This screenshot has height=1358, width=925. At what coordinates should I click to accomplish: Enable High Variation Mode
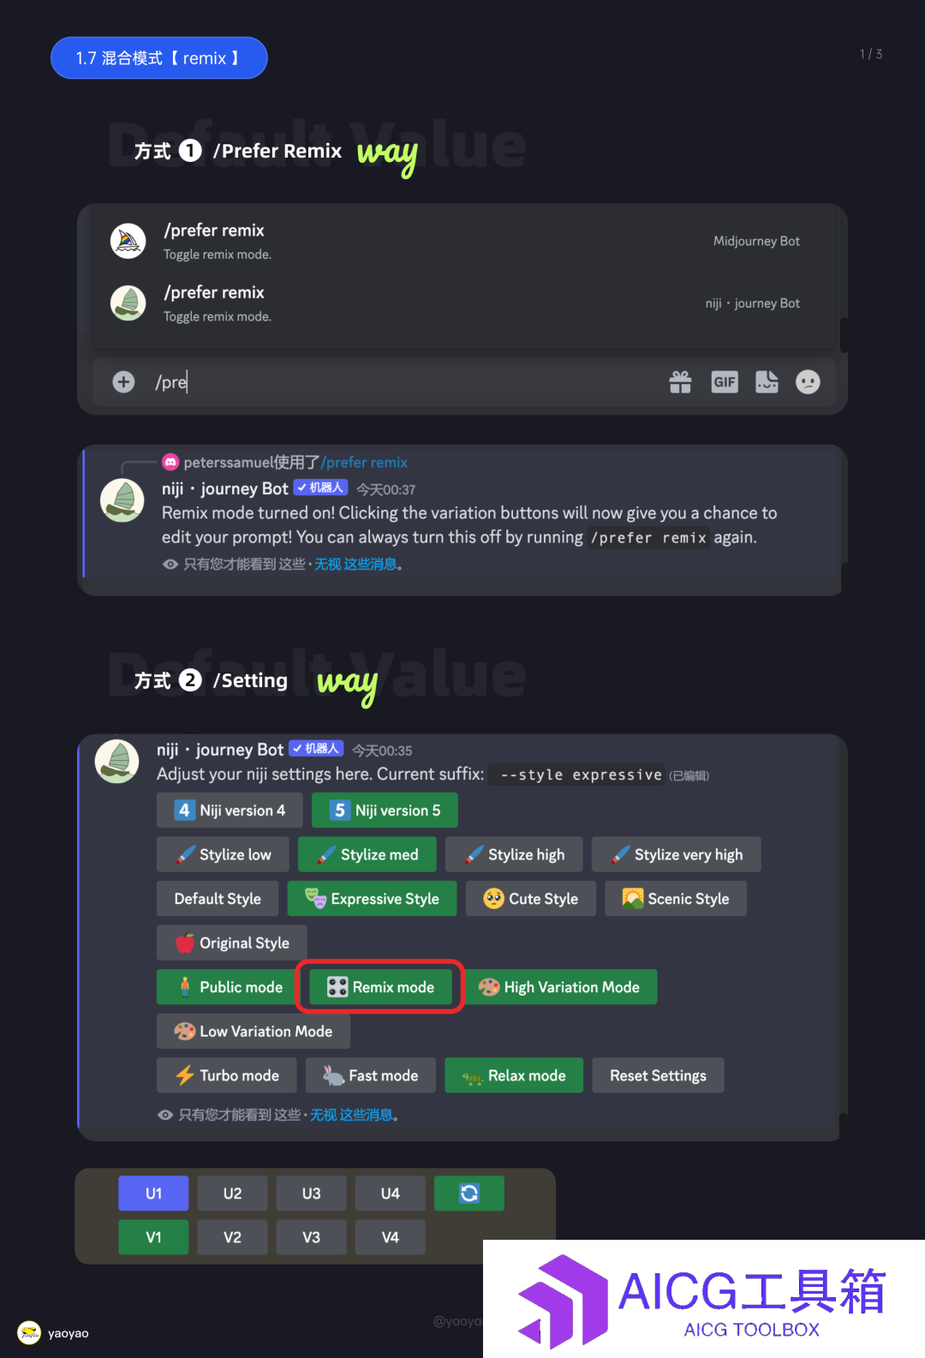click(561, 987)
